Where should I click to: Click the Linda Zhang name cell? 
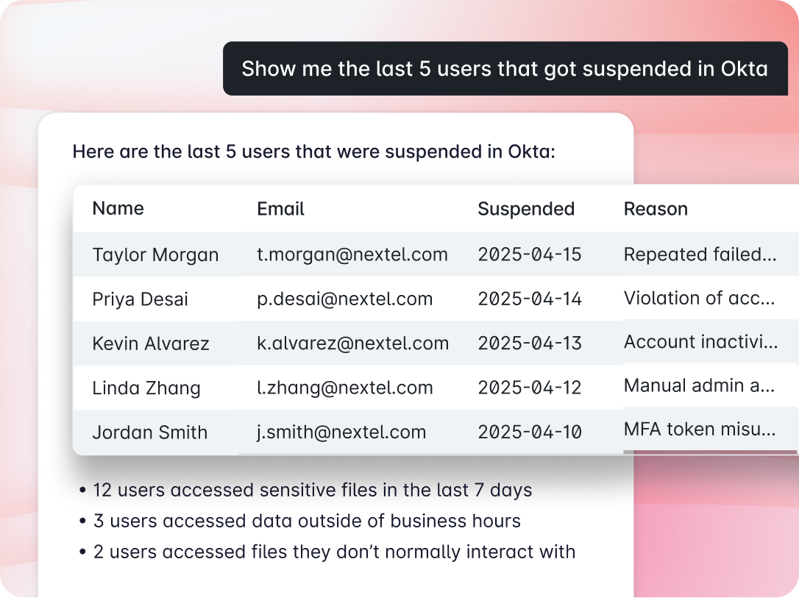146,388
